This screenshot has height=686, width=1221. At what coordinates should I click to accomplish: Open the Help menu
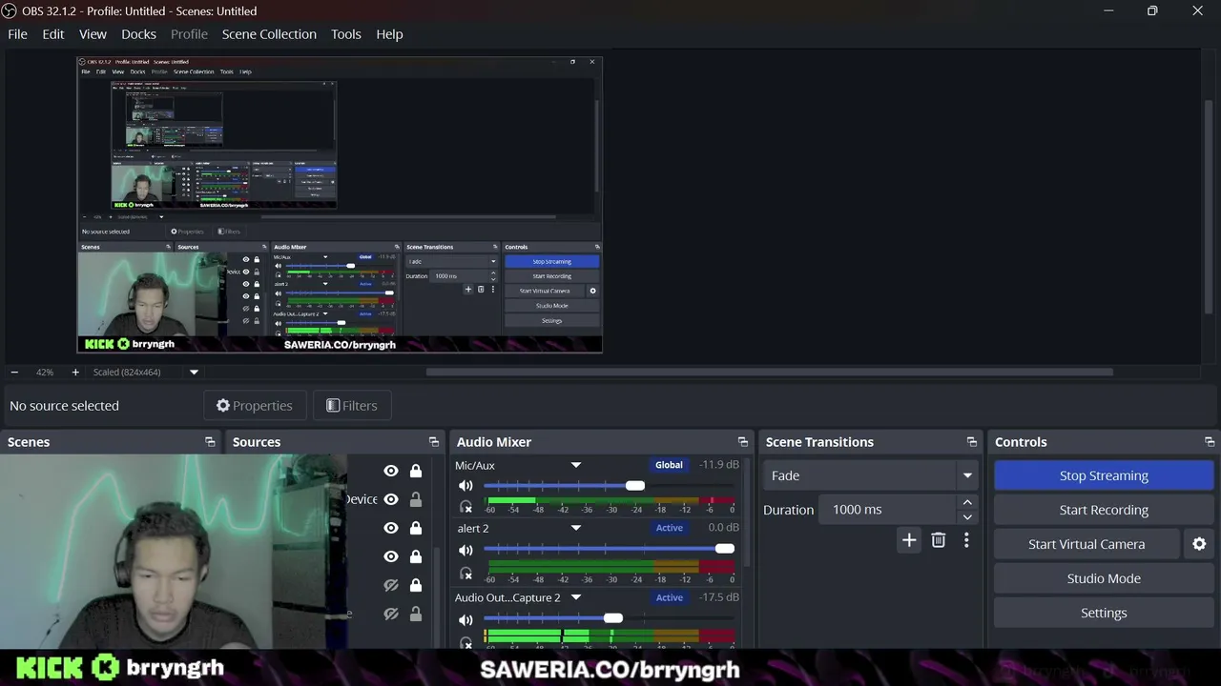[389, 34]
